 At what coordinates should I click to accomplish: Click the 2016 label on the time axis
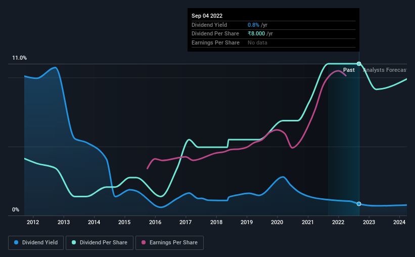tap(155, 222)
